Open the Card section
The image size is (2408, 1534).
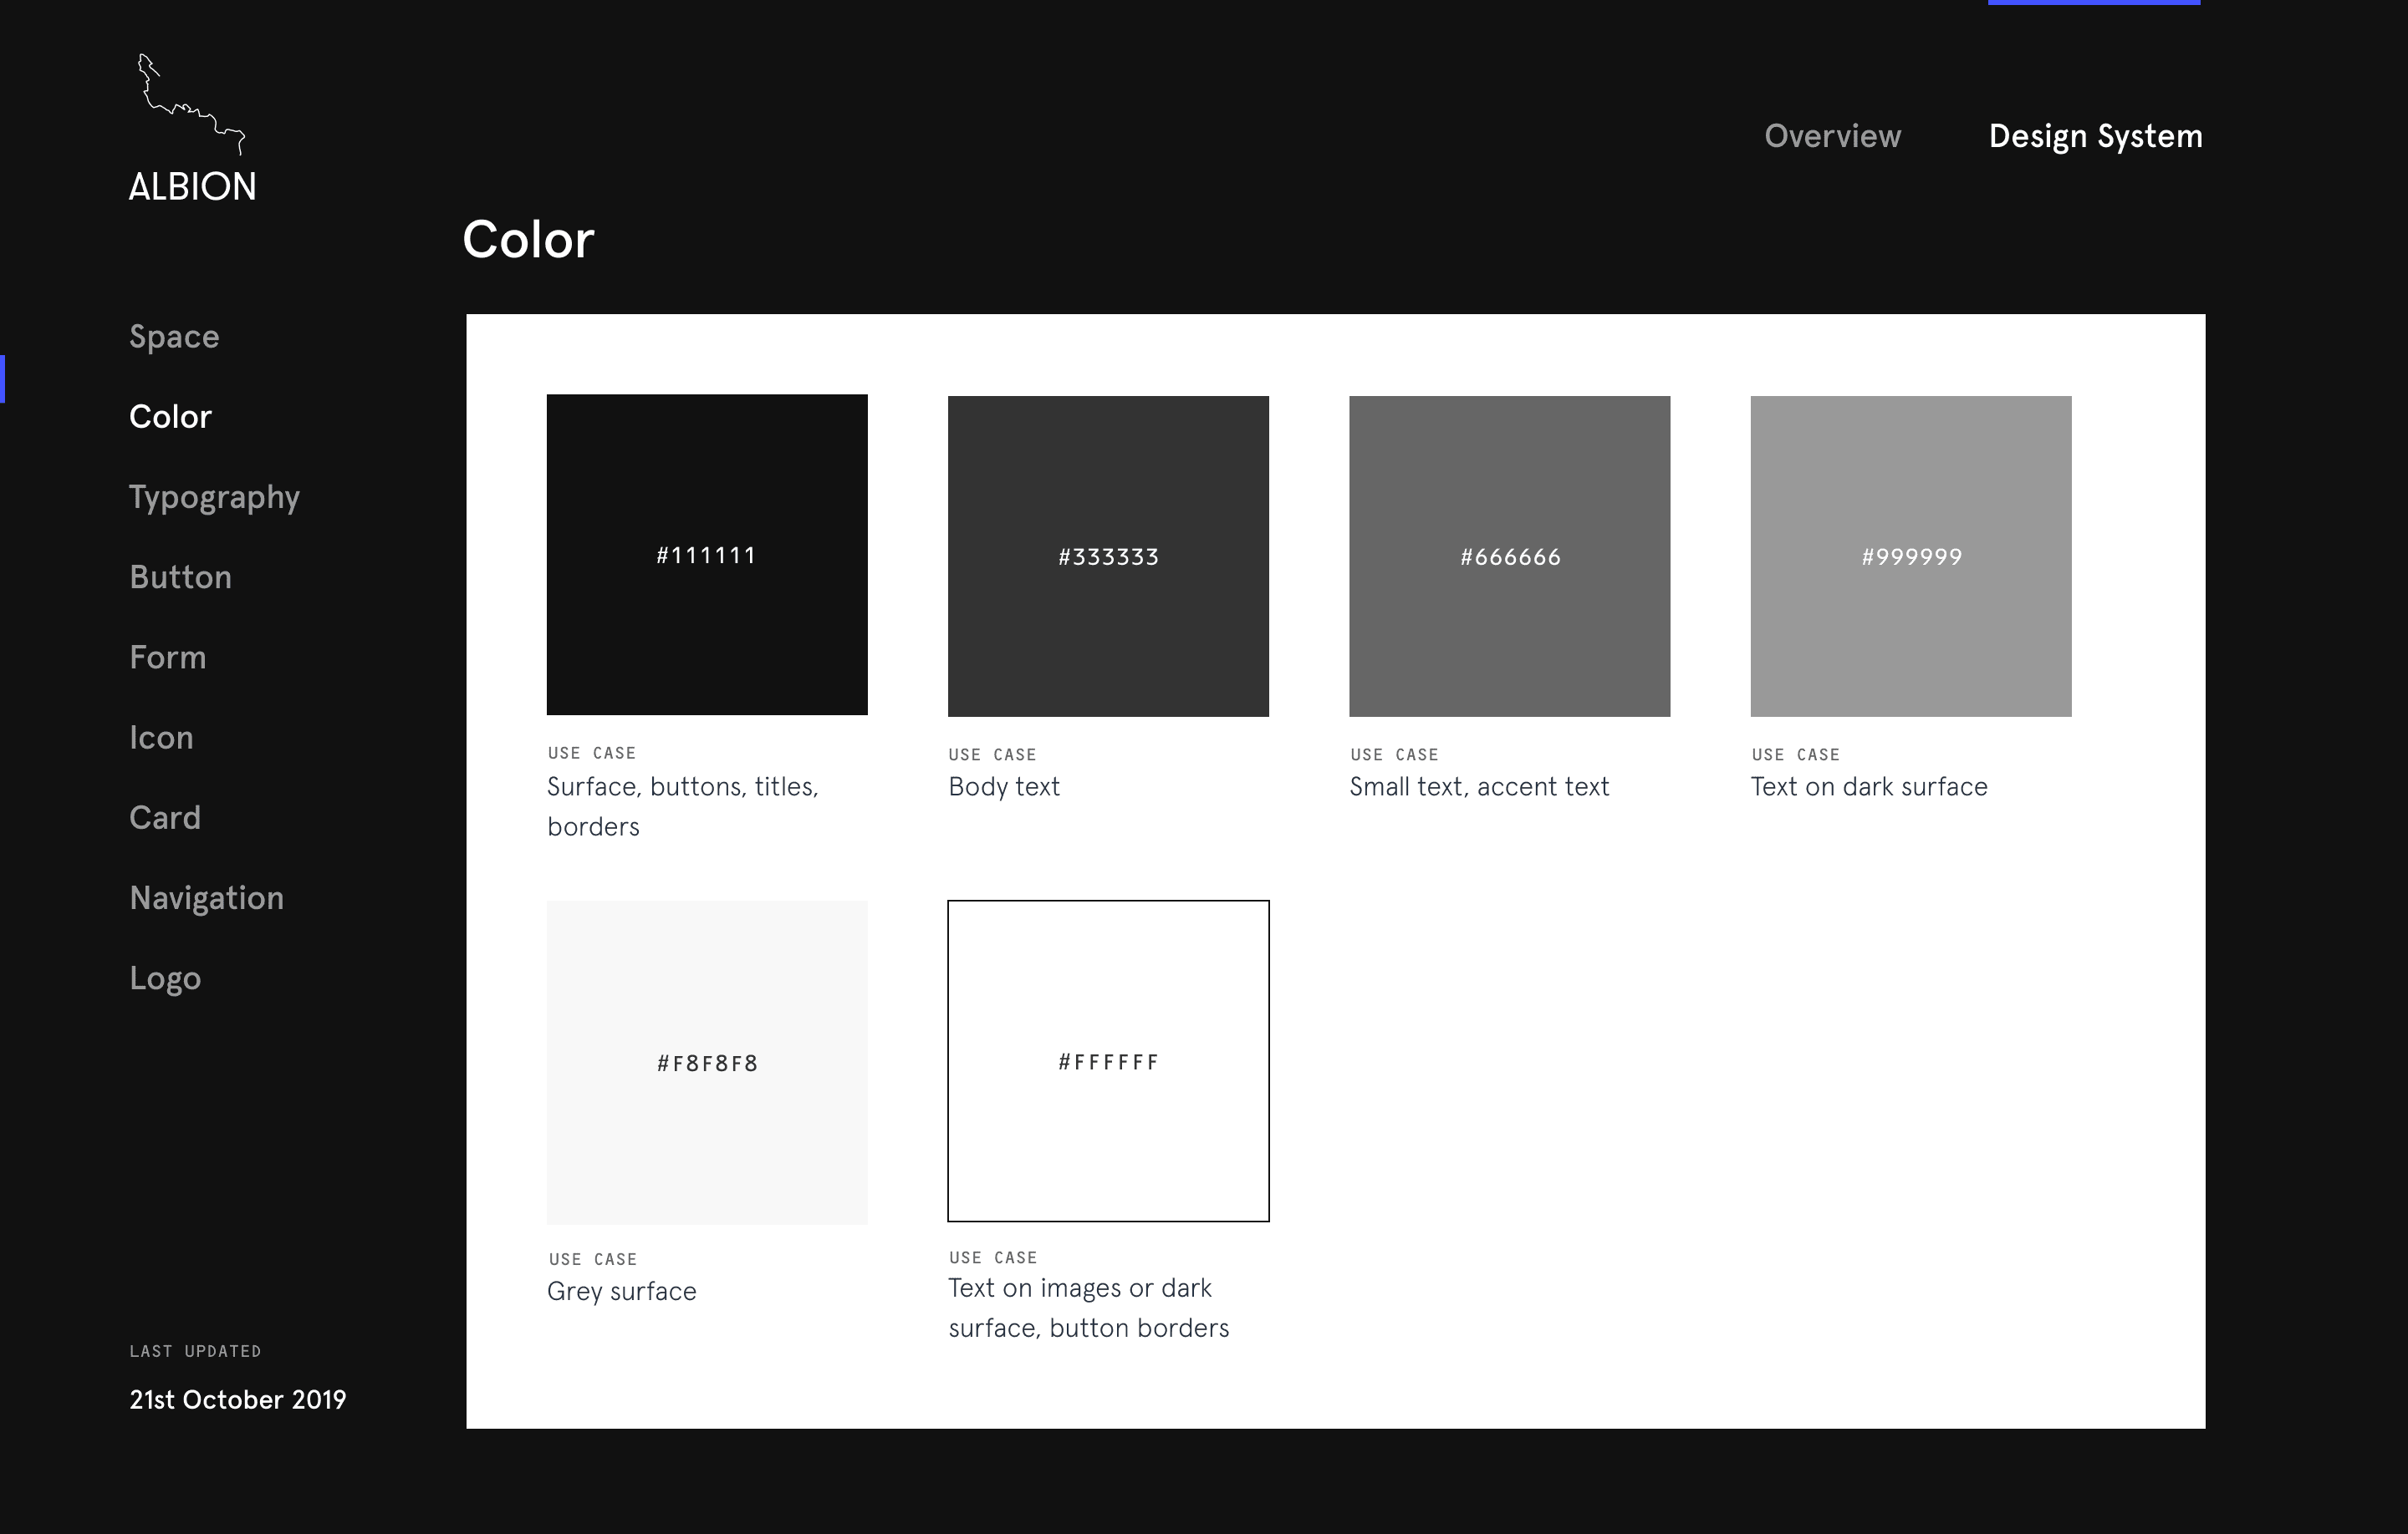click(x=165, y=817)
